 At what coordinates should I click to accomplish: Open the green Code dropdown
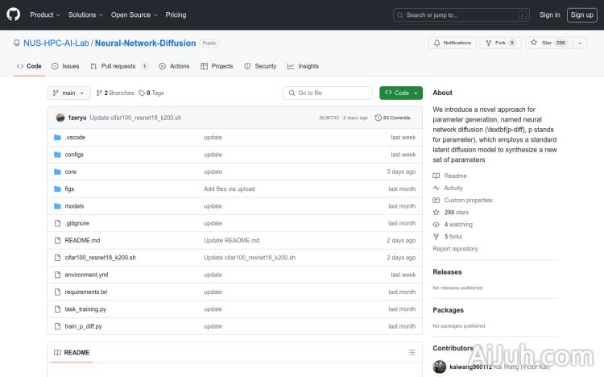coord(401,93)
